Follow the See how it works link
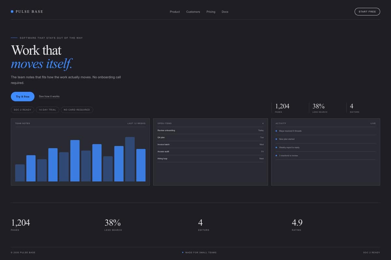 click(x=49, y=97)
